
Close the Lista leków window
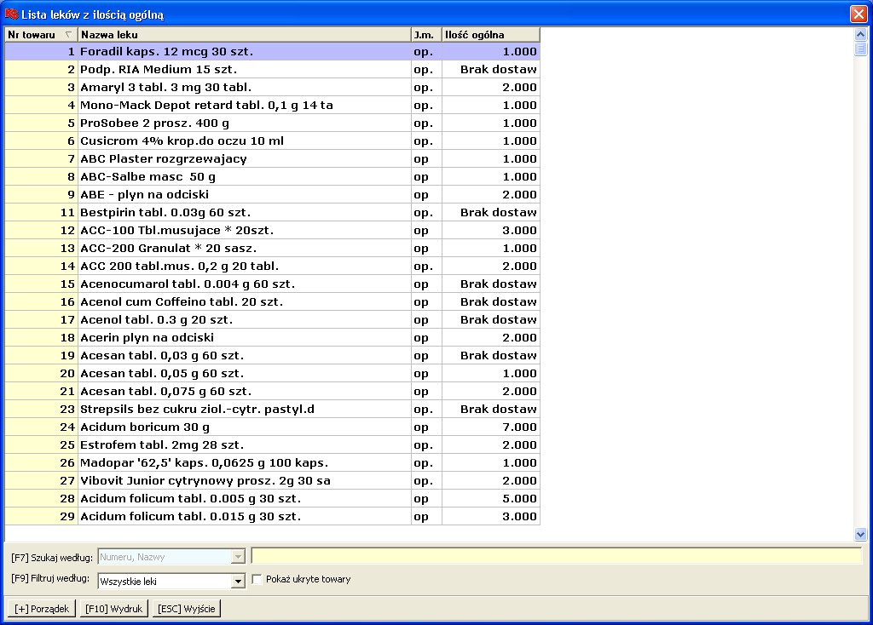(859, 14)
